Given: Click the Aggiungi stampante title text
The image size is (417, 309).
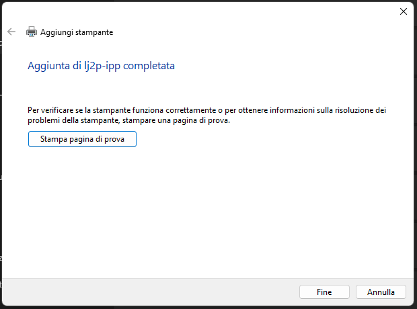Looking at the screenshot, I should pos(77,32).
